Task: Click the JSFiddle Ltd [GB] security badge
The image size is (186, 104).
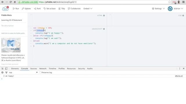Action: tap(28, 2)
